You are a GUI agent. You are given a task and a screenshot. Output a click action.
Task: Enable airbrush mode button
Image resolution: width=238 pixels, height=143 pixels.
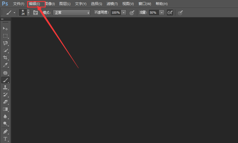170,13
